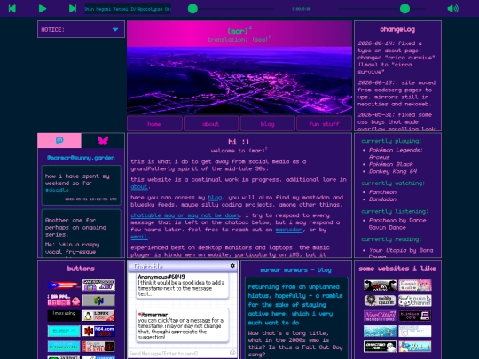This screenshot has width=479, height=359.
Task: Click 'Pokémon Legends: Arceus' list item
Action: (396, 153)
